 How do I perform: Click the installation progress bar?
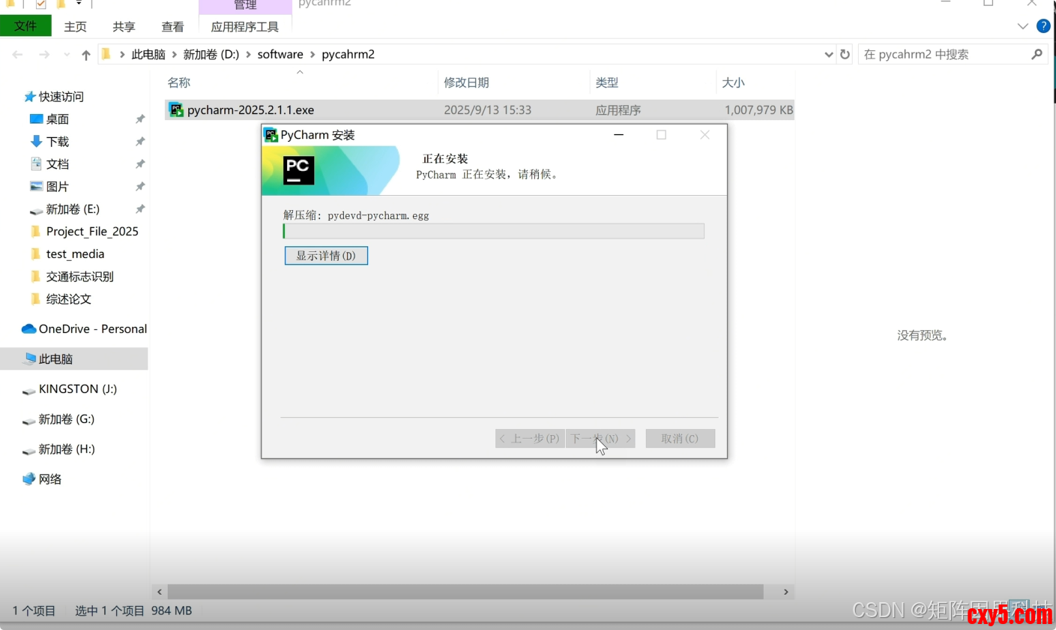coord(493,231)
